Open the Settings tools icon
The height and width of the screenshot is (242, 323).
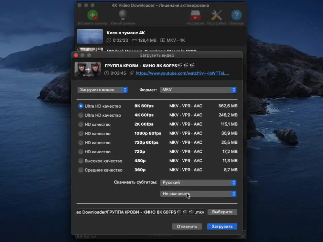pos(216,15)
